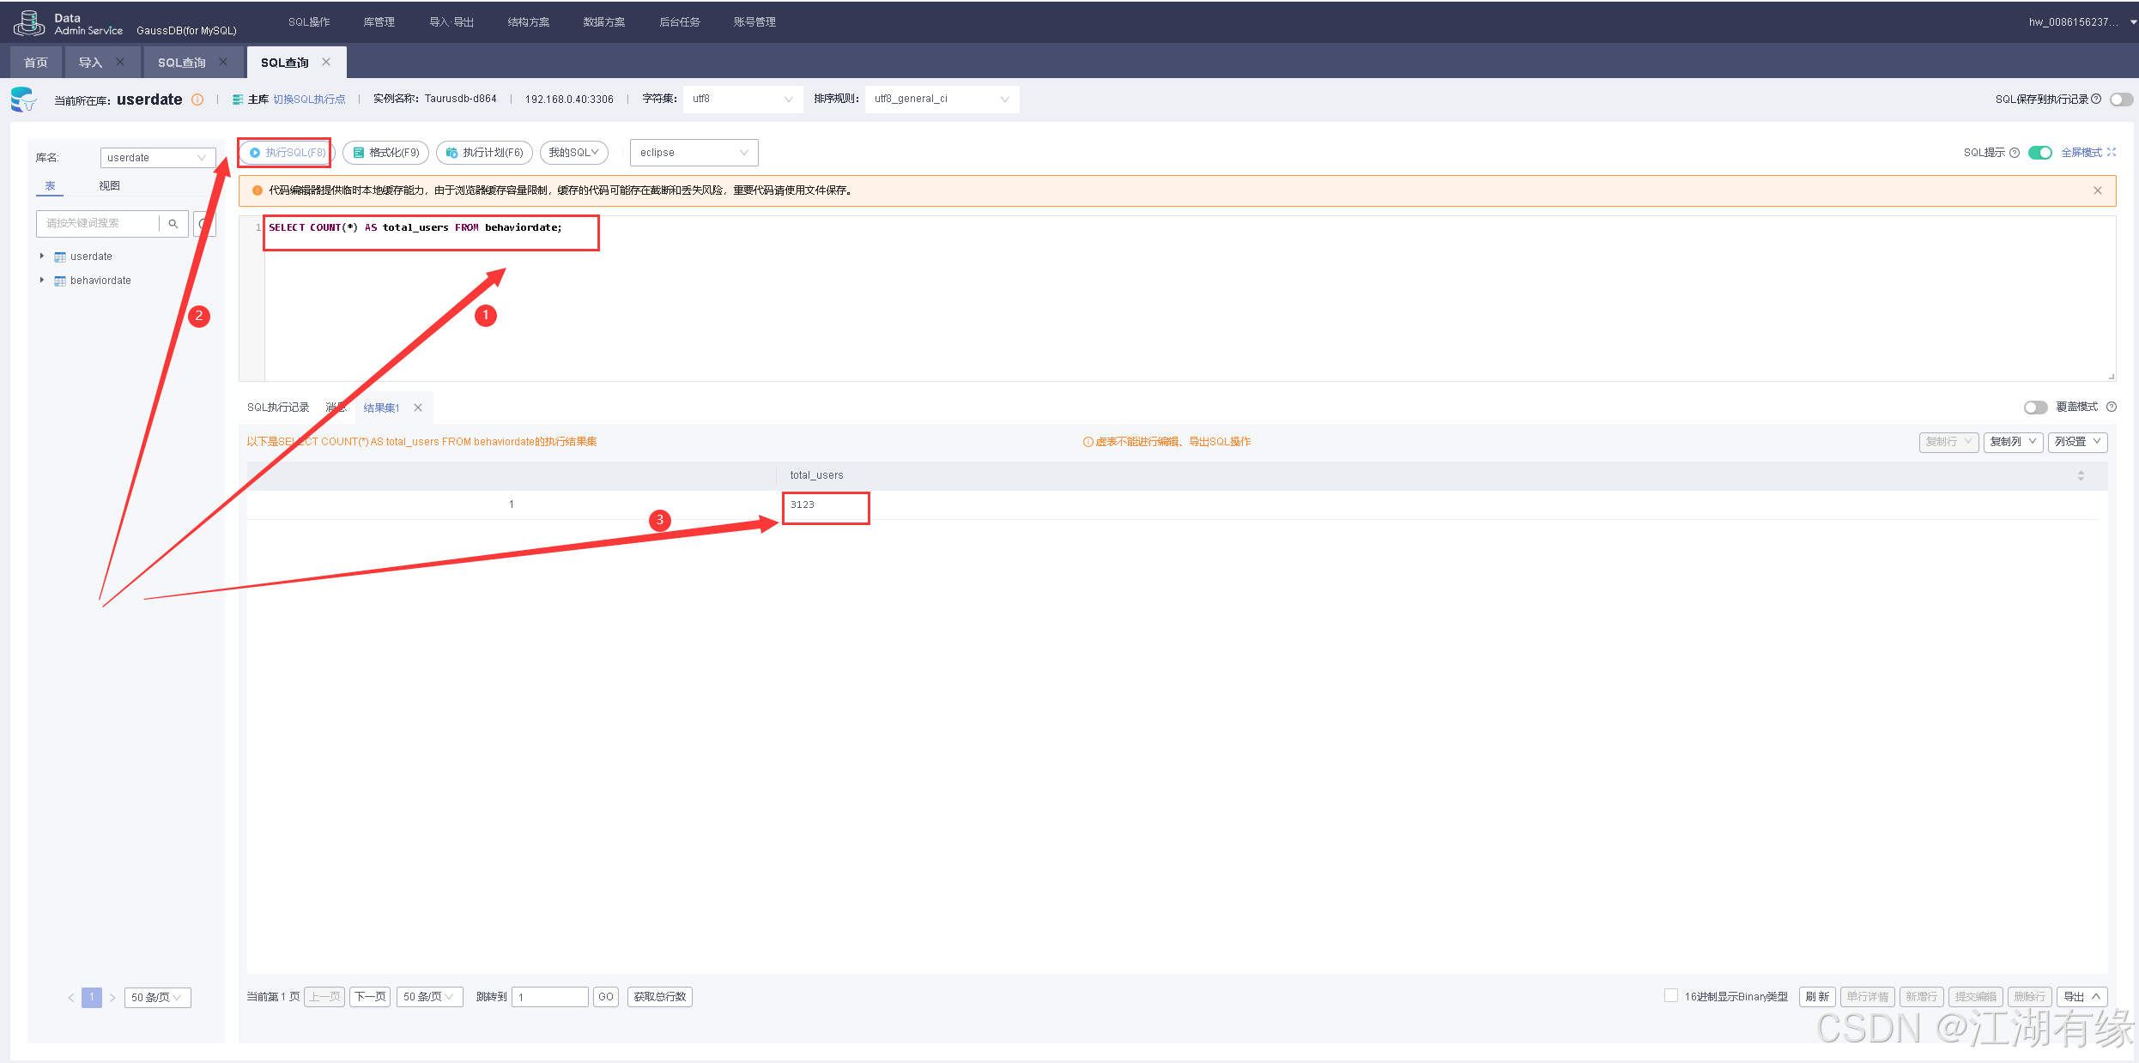Viewport: 2139px width, 1063px height.
Task: Click the 跳转到 page number input
Action: (x=549, y=996)
